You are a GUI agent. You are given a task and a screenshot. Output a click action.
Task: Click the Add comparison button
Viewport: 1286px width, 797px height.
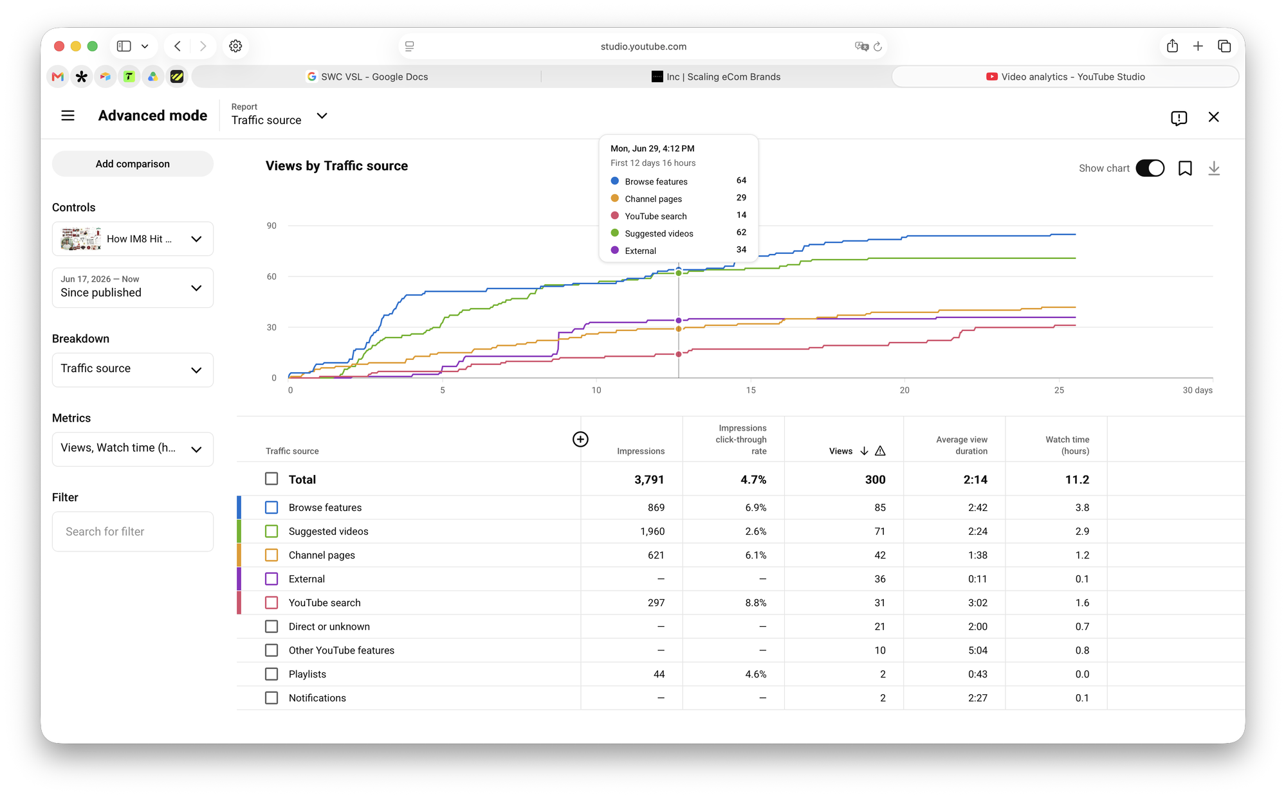[133, 164]
